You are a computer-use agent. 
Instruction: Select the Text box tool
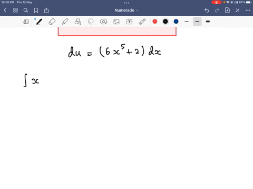[x=129, y=22]
